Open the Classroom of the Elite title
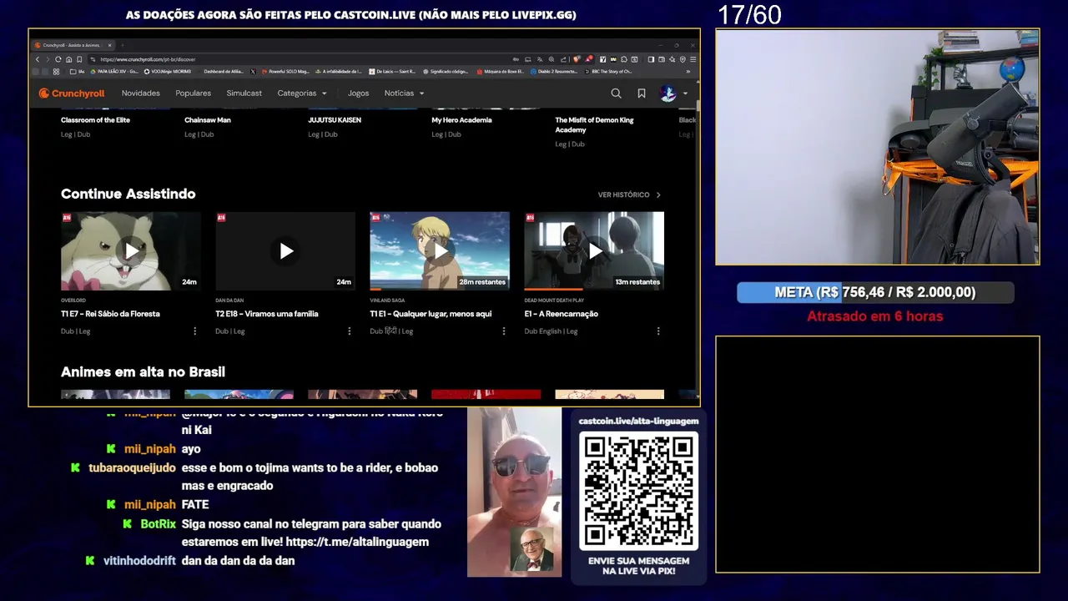 [x=95, y=120]
